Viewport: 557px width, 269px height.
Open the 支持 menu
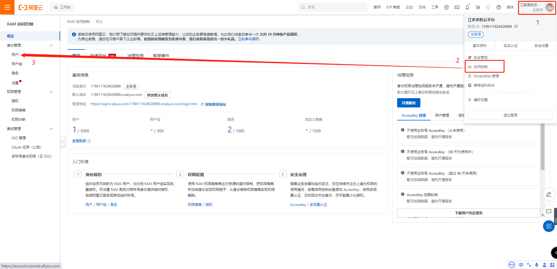tap(422, 7)
